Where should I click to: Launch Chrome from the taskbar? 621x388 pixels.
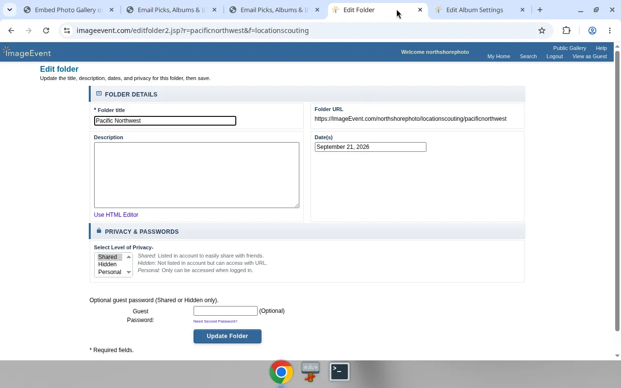coord(281,372)
